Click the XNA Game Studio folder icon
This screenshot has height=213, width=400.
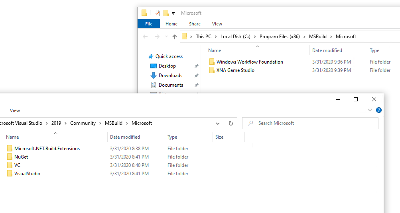coord(212,70)
